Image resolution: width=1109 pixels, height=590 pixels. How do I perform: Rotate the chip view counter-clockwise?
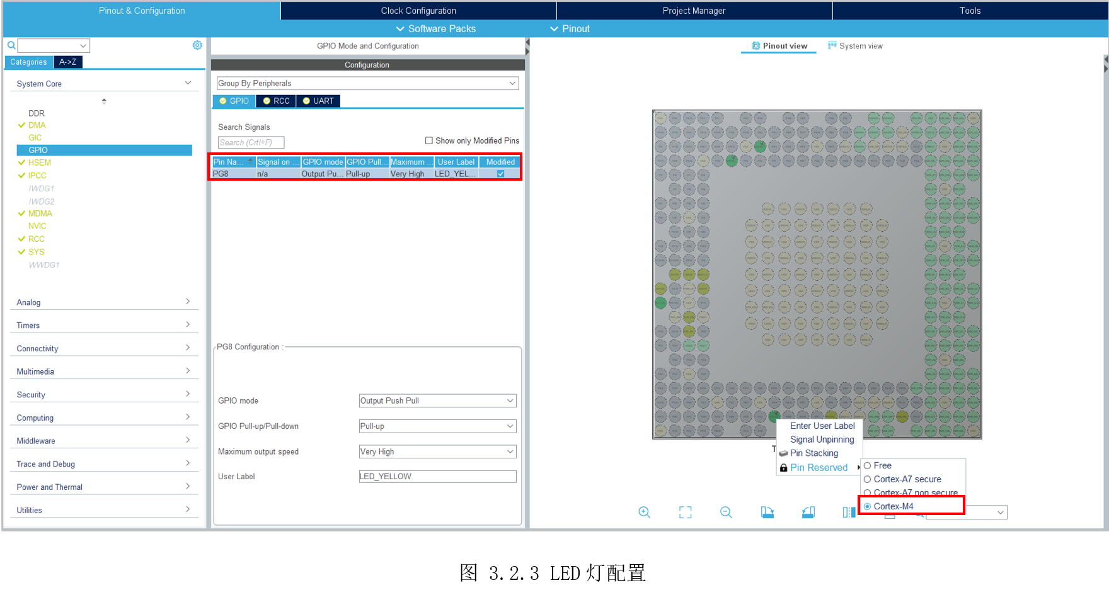pyautogui.click(x=808, y=513)
